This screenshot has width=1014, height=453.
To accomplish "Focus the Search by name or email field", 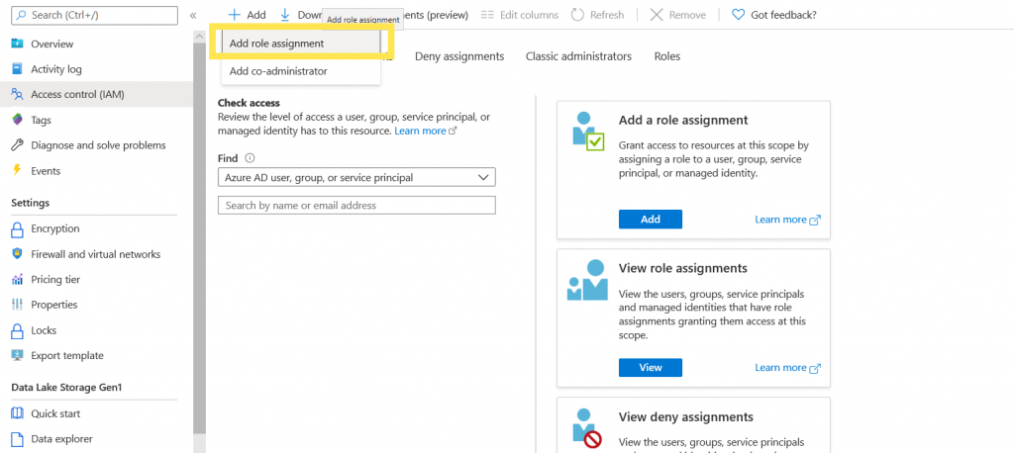I will 356,205.
